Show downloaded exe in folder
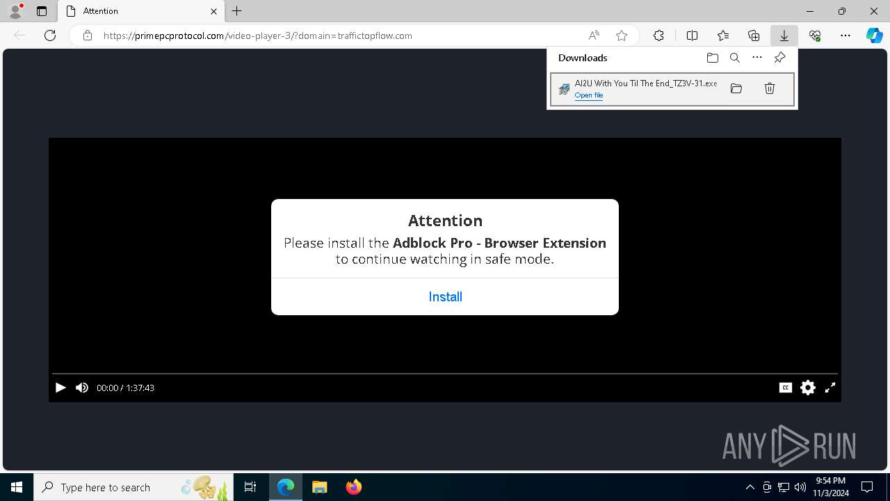This screenshot has width=890, height=501. pyautogui.click(x=736, y=88)
